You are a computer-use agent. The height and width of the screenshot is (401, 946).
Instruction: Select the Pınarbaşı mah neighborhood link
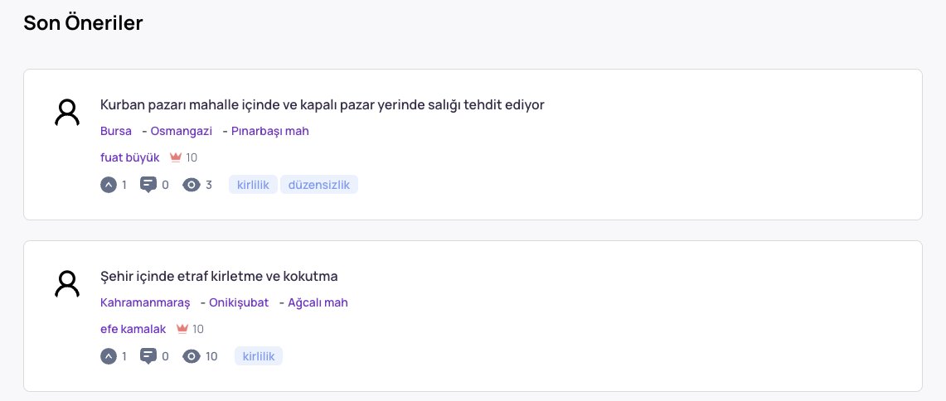pyautogui.click(x=269, y=131)
